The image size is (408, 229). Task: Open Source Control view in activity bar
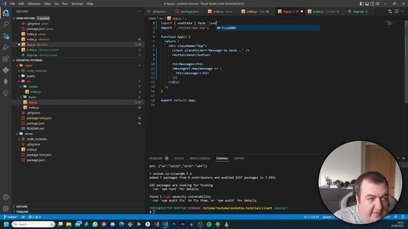pos(6,36)
